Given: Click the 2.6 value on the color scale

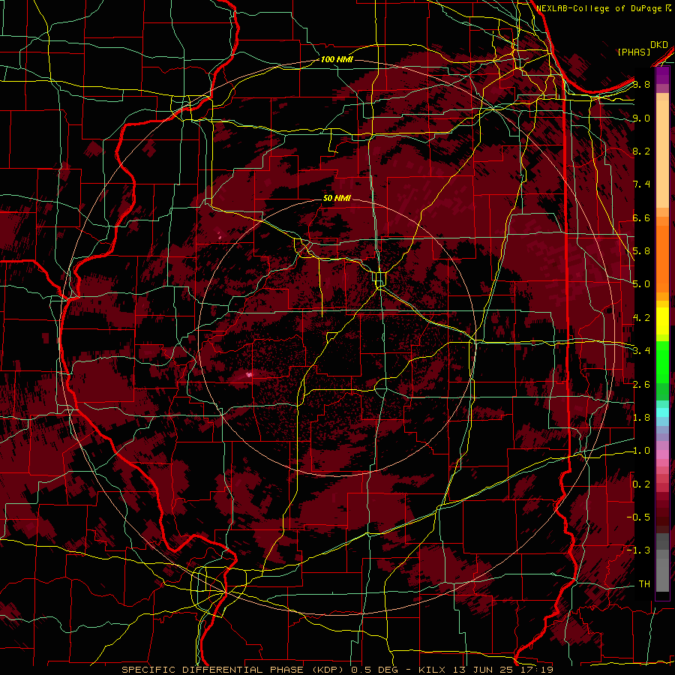Looking at the screenshot, I should click(x=641, y=384).
